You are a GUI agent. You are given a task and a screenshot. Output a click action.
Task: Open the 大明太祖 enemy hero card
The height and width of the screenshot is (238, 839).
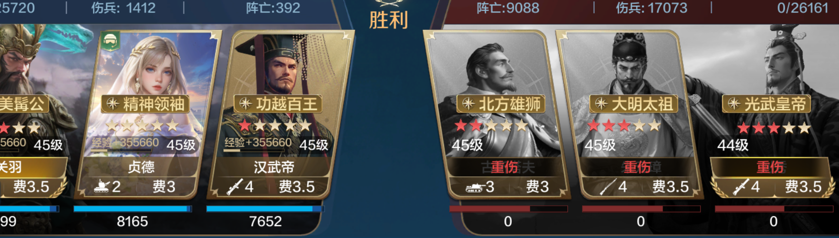tap(628, 114)
